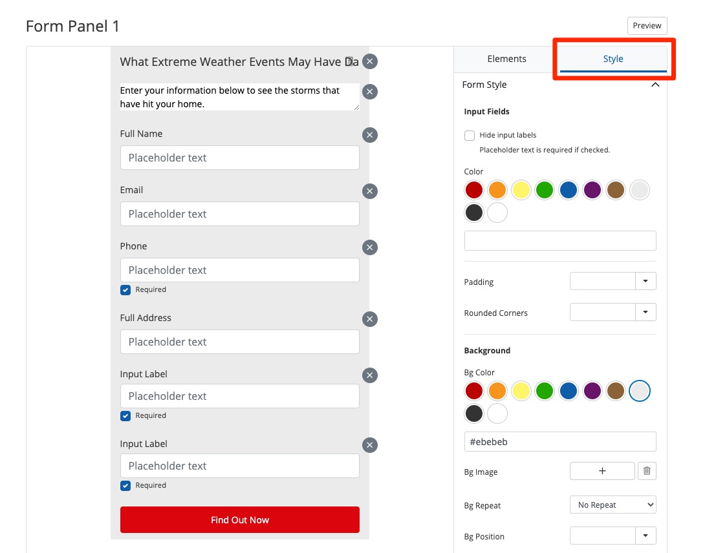Open the Padding dropdown
Screen dimensions: 705x553
(x=645, y=282)
